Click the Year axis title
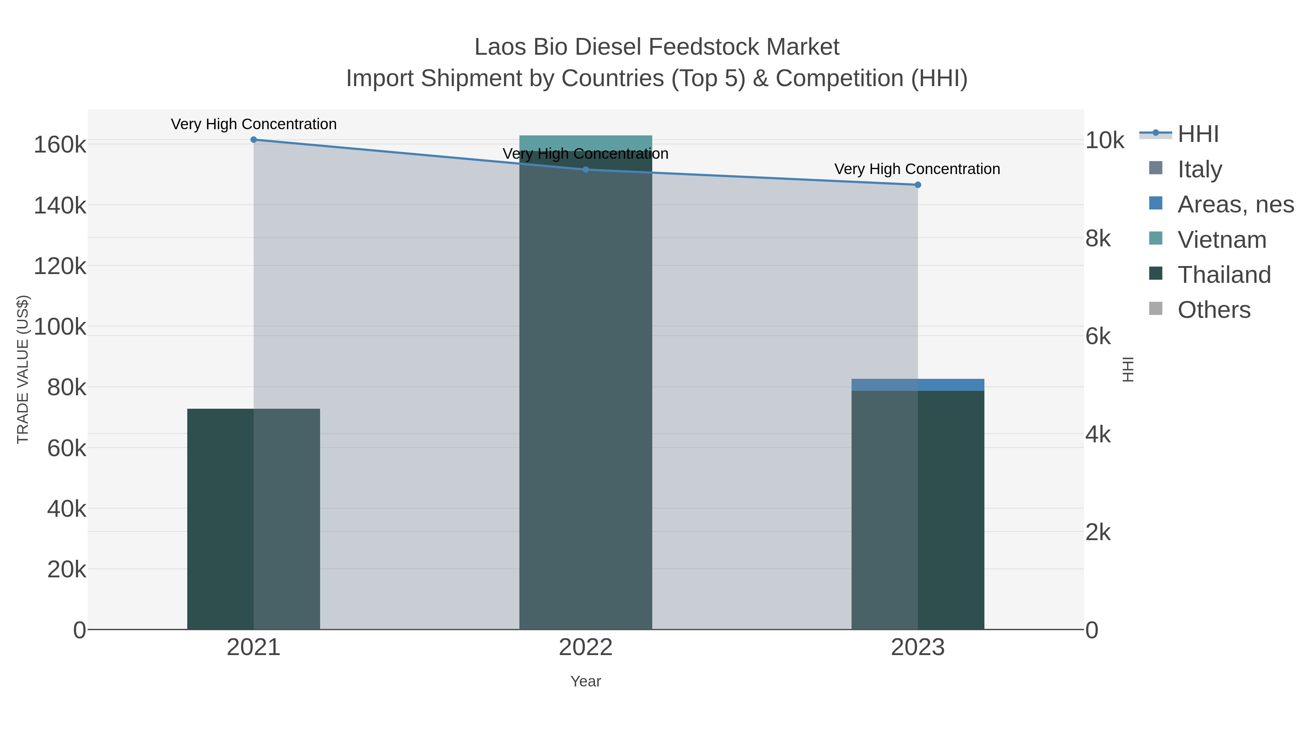Image resolution: width=1314 pixels, height=739 pixels. (x=585, y=681)
